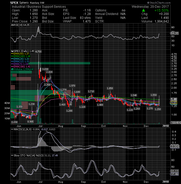Click the green bar icon before the Volume legend

click(12, 69)
